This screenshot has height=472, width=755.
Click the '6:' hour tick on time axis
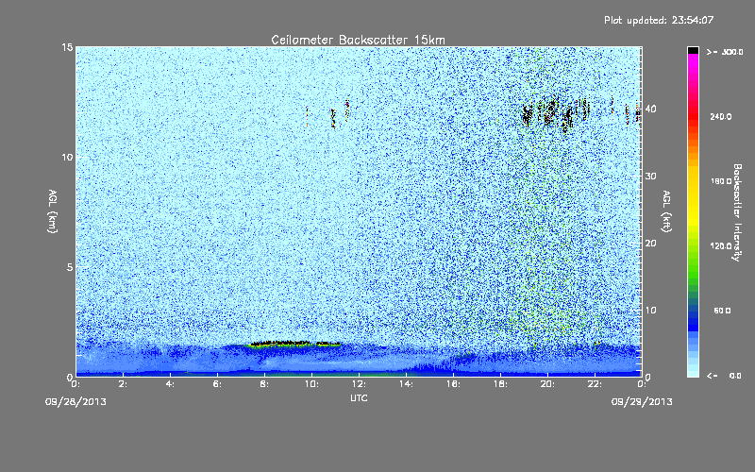[217, 384]
